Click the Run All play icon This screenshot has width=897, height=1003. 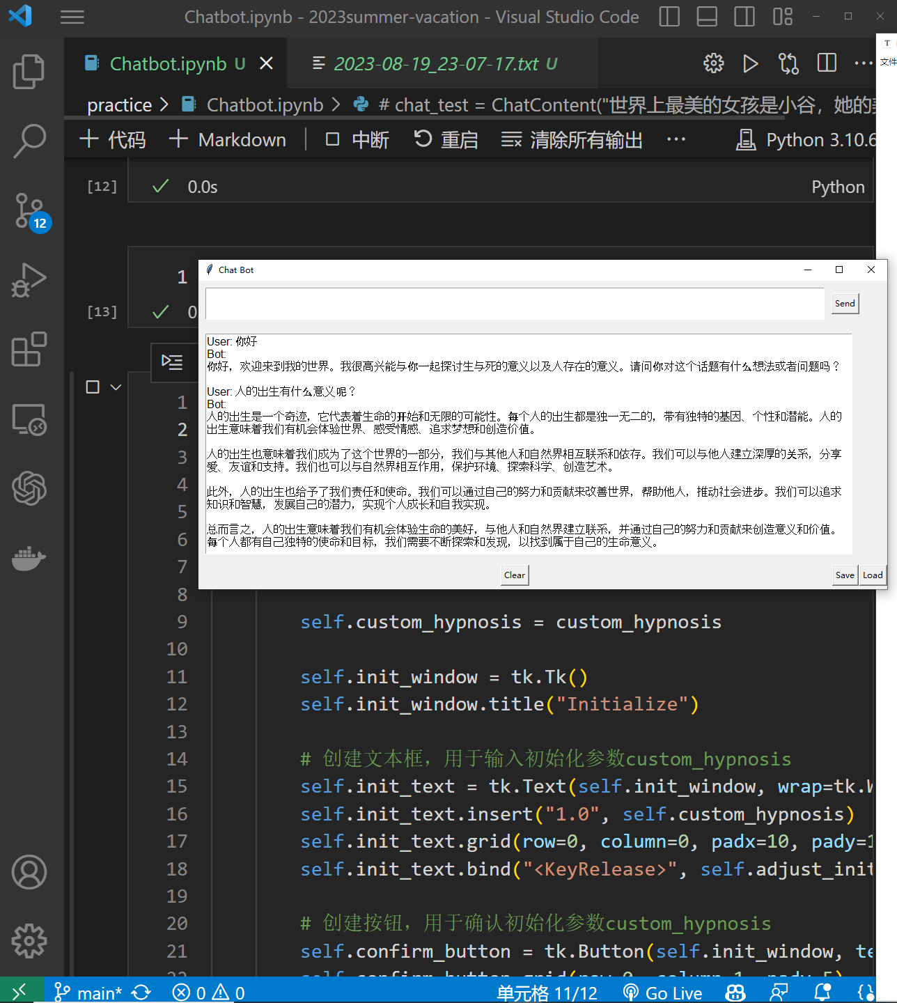coord(750,64)
